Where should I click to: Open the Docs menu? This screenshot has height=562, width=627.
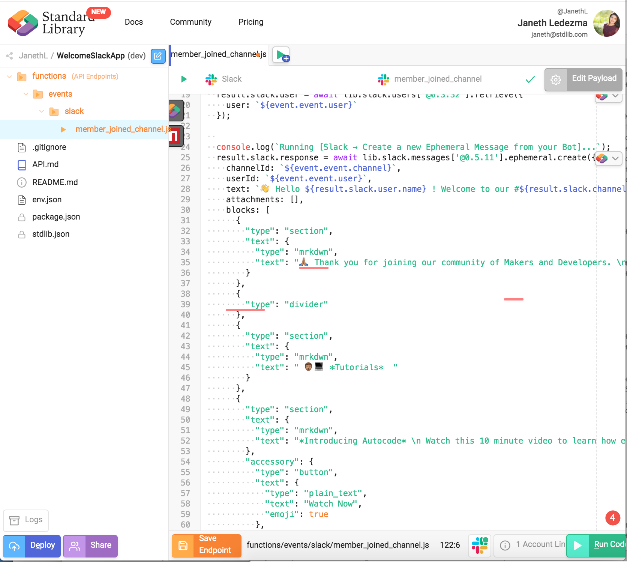(x=134, y=22)
